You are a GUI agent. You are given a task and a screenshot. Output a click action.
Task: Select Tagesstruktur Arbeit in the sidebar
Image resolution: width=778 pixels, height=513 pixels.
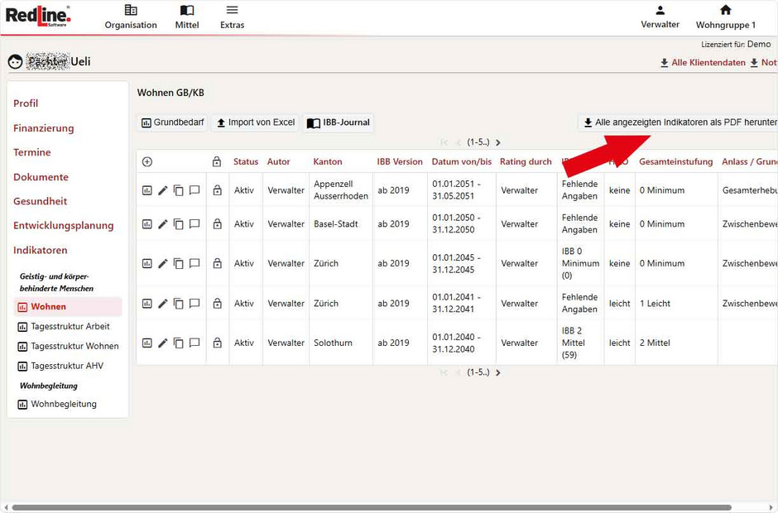70,326
